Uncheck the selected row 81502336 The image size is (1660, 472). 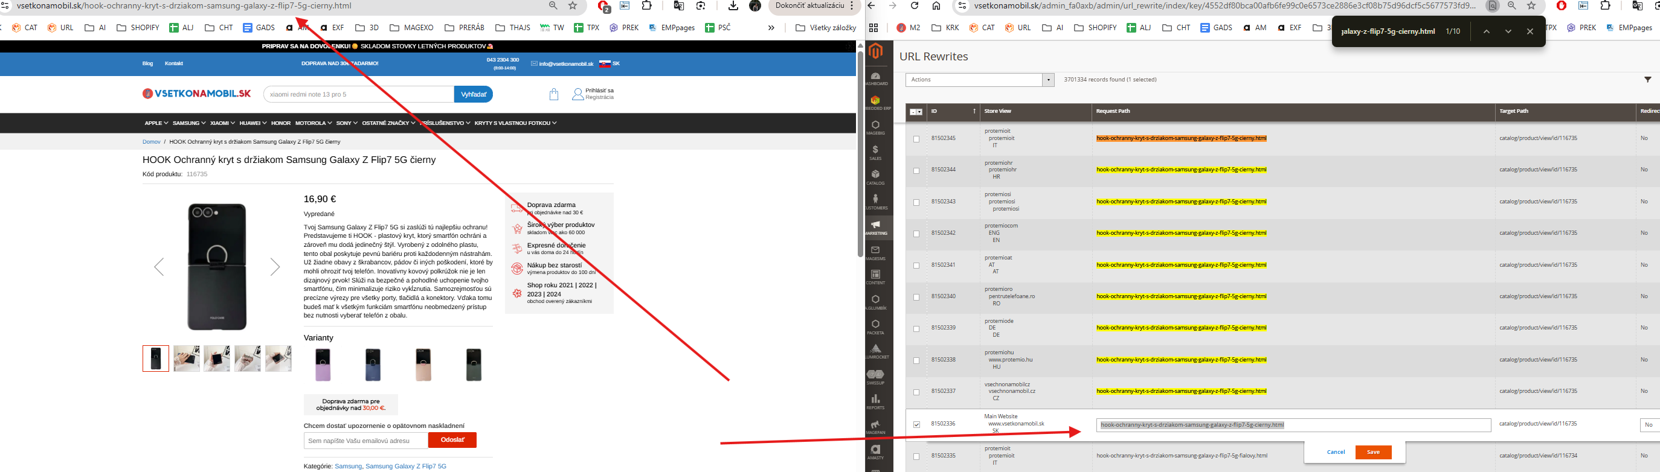[x=916, y=424]
